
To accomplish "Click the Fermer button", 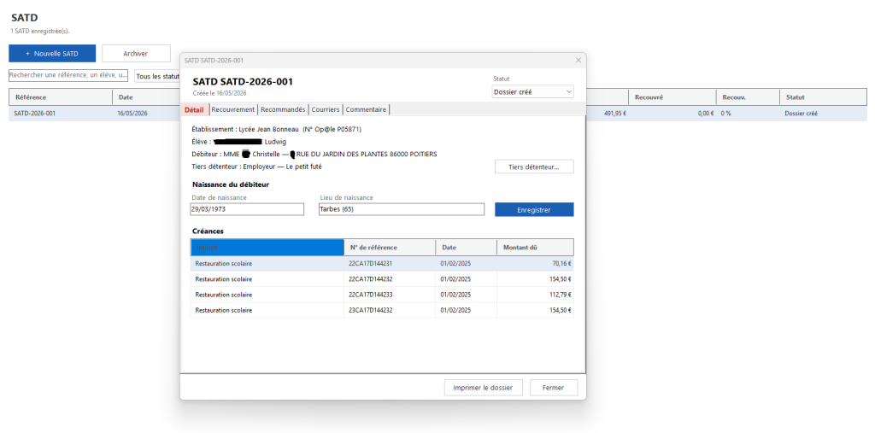I will 554,387.
